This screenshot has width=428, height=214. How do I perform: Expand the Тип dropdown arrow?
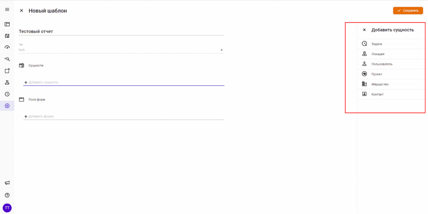coord(222,50)
